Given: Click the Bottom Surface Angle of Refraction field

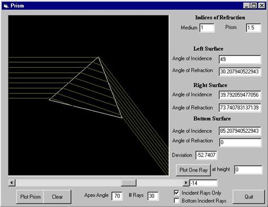Looking at the screenshot, I should (x=240, y=143).
